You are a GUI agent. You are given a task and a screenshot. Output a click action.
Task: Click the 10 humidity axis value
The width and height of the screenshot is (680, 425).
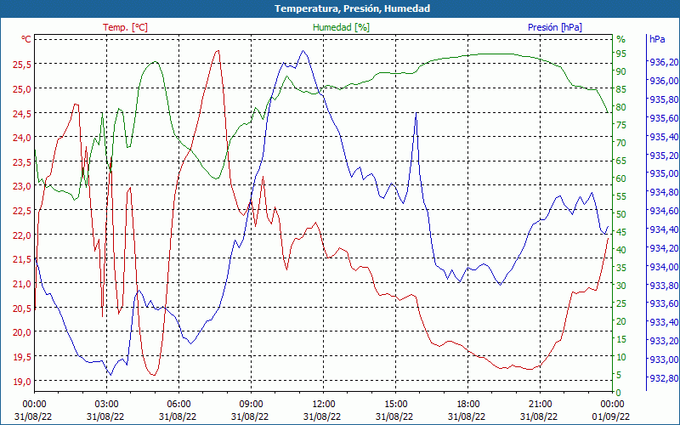[x=621, y=357]
